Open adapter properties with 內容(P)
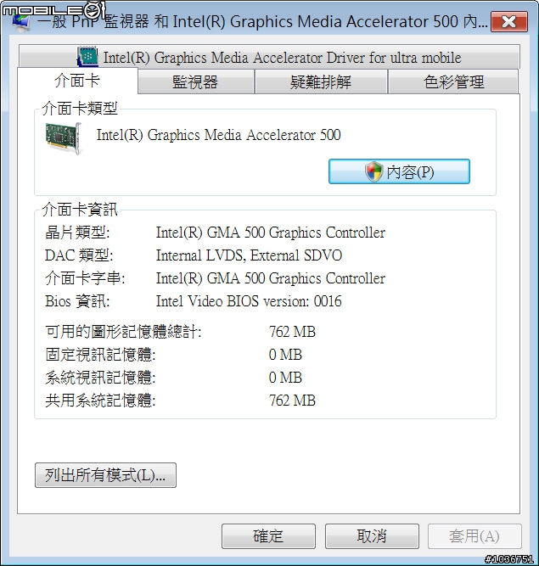The height and width of the screenshot is (566, 539). click(399, 171)
